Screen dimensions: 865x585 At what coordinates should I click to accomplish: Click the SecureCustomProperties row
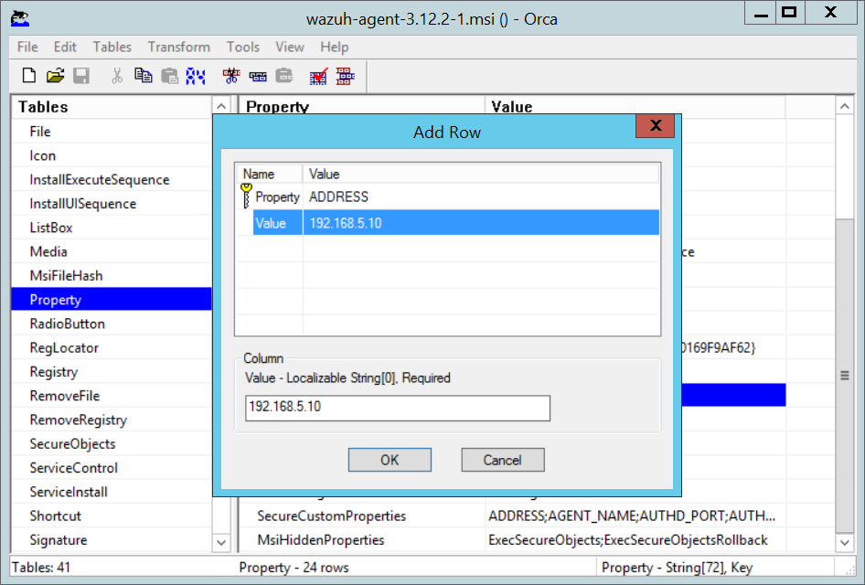point(512,516)
